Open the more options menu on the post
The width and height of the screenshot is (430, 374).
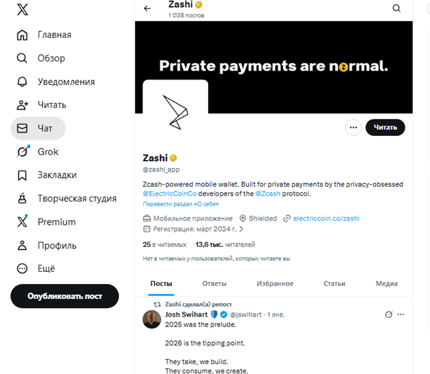(x=401, y=315)
